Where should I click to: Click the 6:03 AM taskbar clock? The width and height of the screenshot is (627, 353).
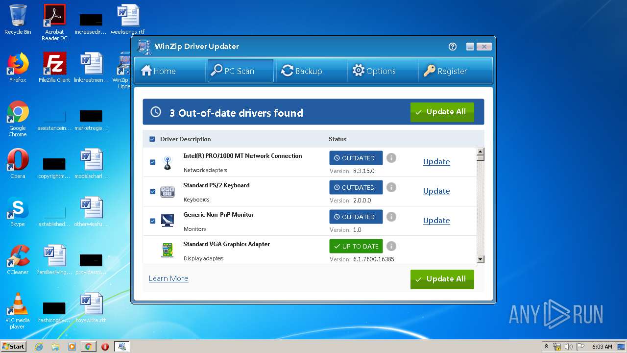click(x=602, y=347)
